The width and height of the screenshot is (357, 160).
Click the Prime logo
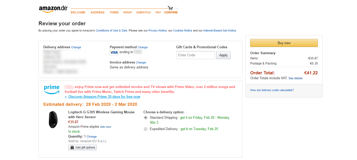(52, 90)
